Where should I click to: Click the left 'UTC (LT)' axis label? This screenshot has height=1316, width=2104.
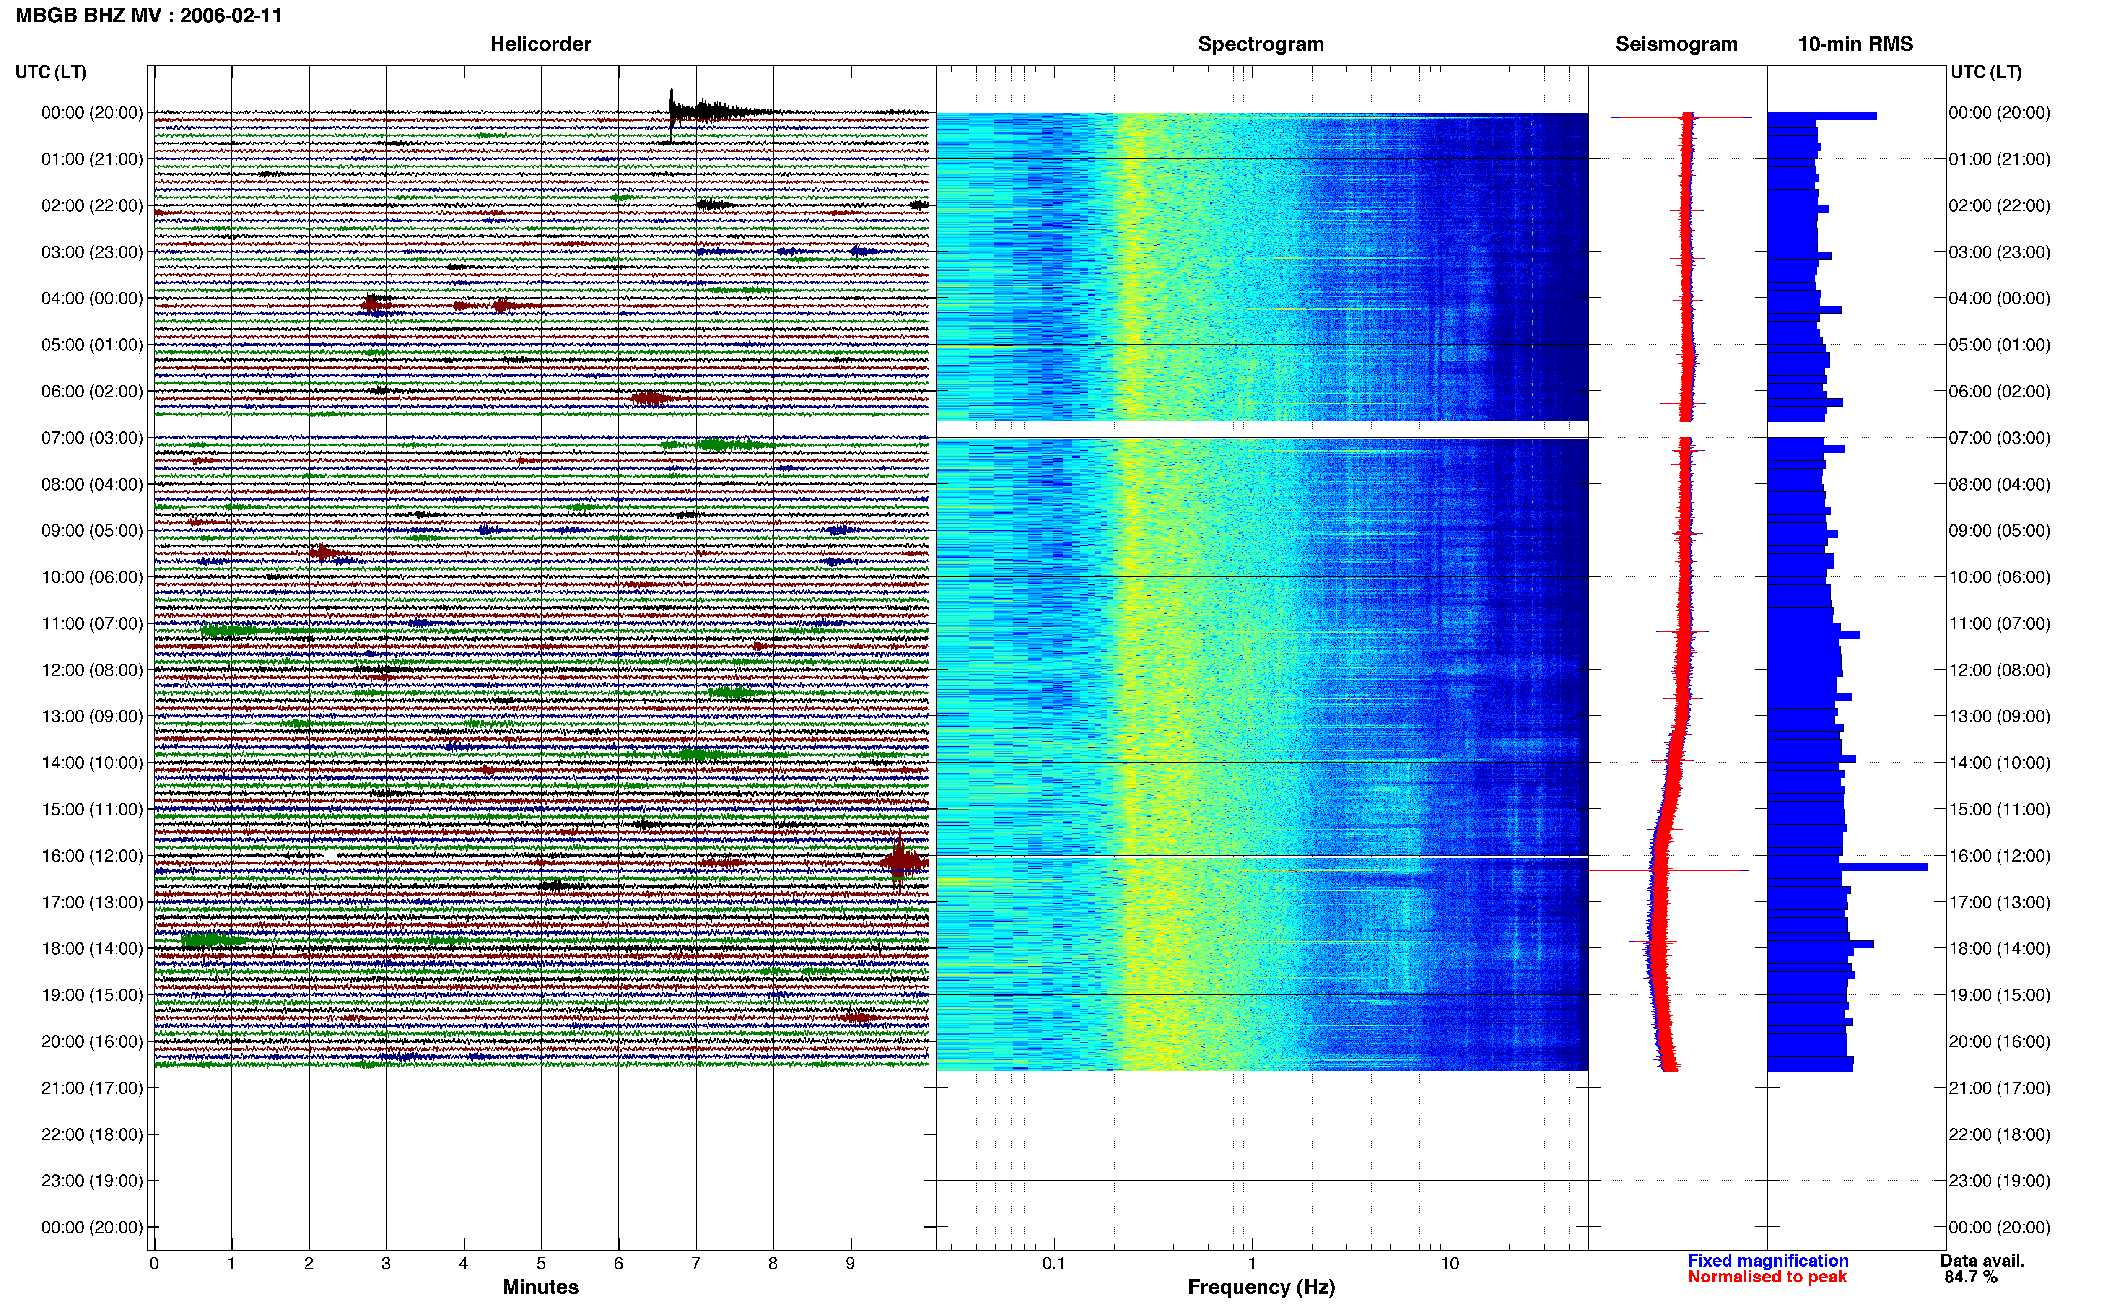click(51, 72)
